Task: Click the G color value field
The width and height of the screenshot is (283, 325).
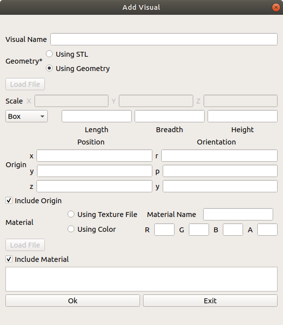Action: tap(199, 230)
